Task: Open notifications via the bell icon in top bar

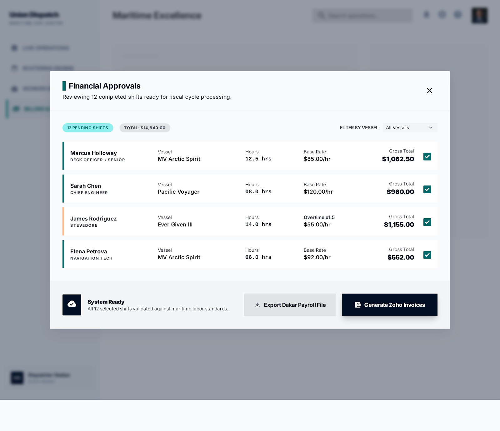Action: coord(427,15)
